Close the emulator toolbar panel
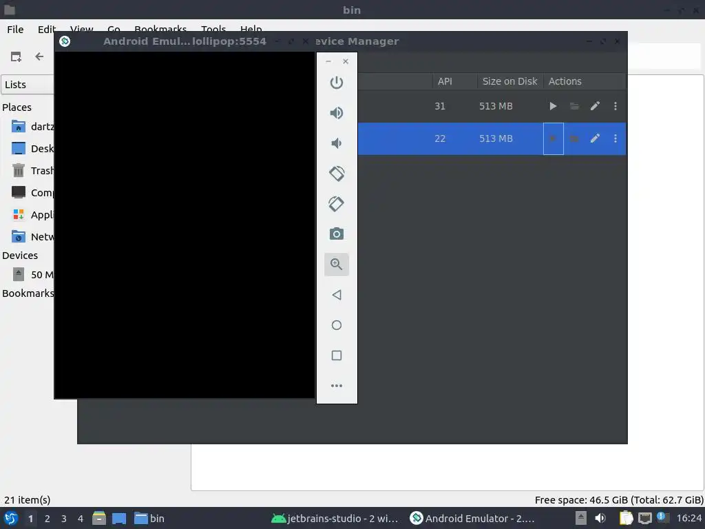705x529 pixels. (346, 61)
